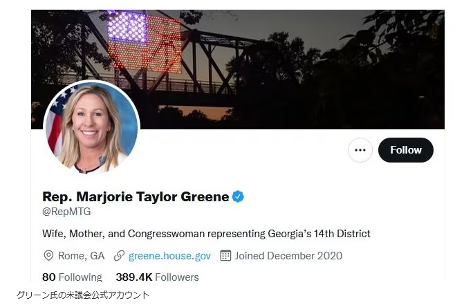Open the header banner image
The height and width of the screenshot is (305, 473).
coord(238,69)
